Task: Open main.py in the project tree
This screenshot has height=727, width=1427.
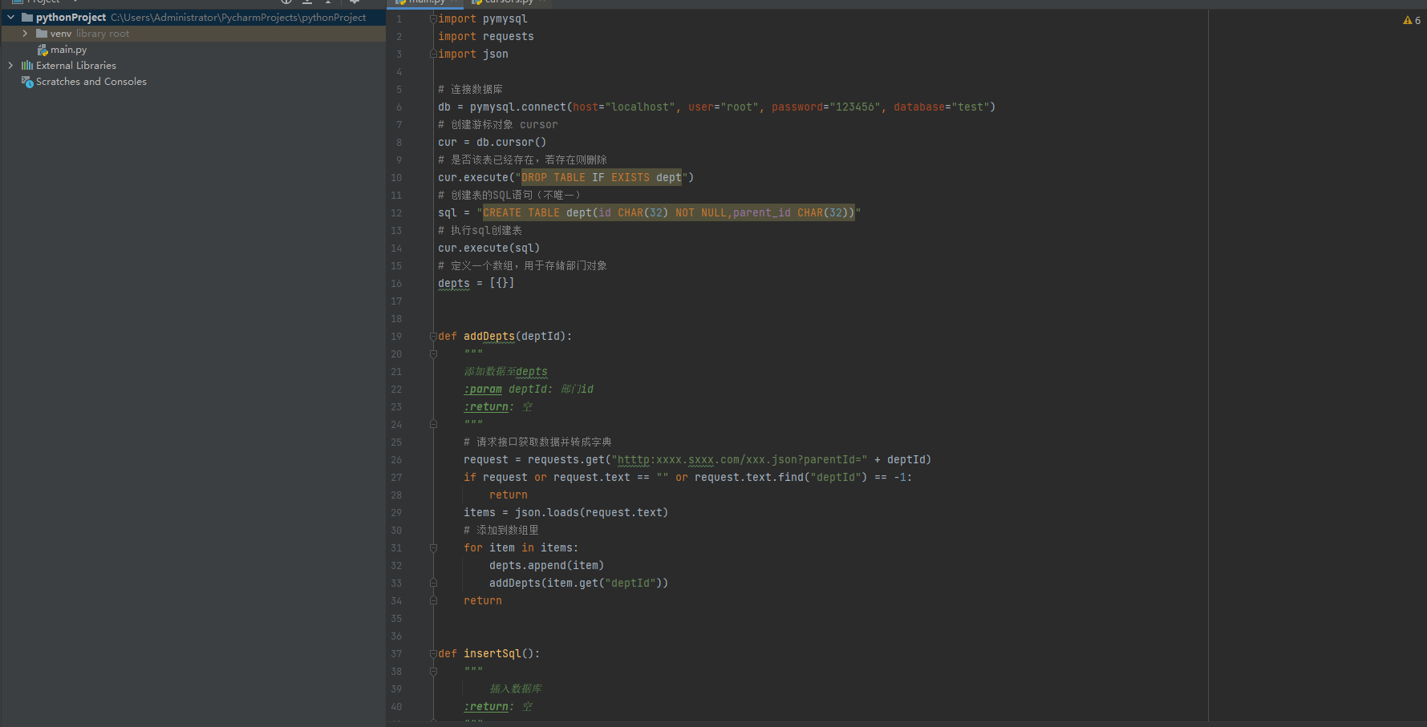Action: click(68, 50)
